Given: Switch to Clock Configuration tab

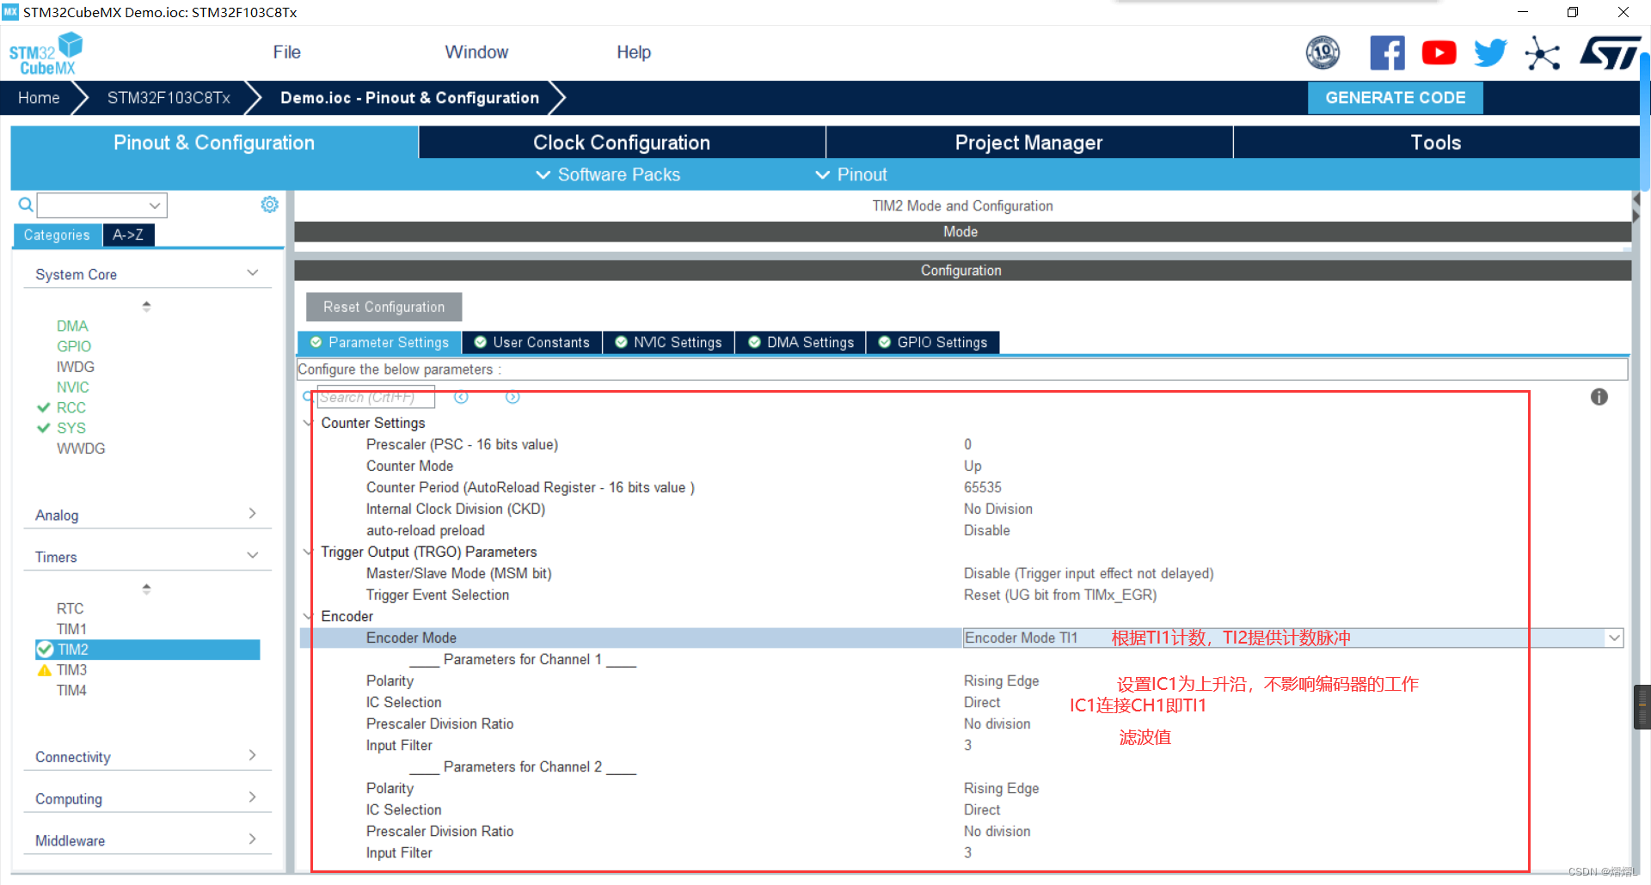Looking at the screenshot, I should tap(622, 143).
